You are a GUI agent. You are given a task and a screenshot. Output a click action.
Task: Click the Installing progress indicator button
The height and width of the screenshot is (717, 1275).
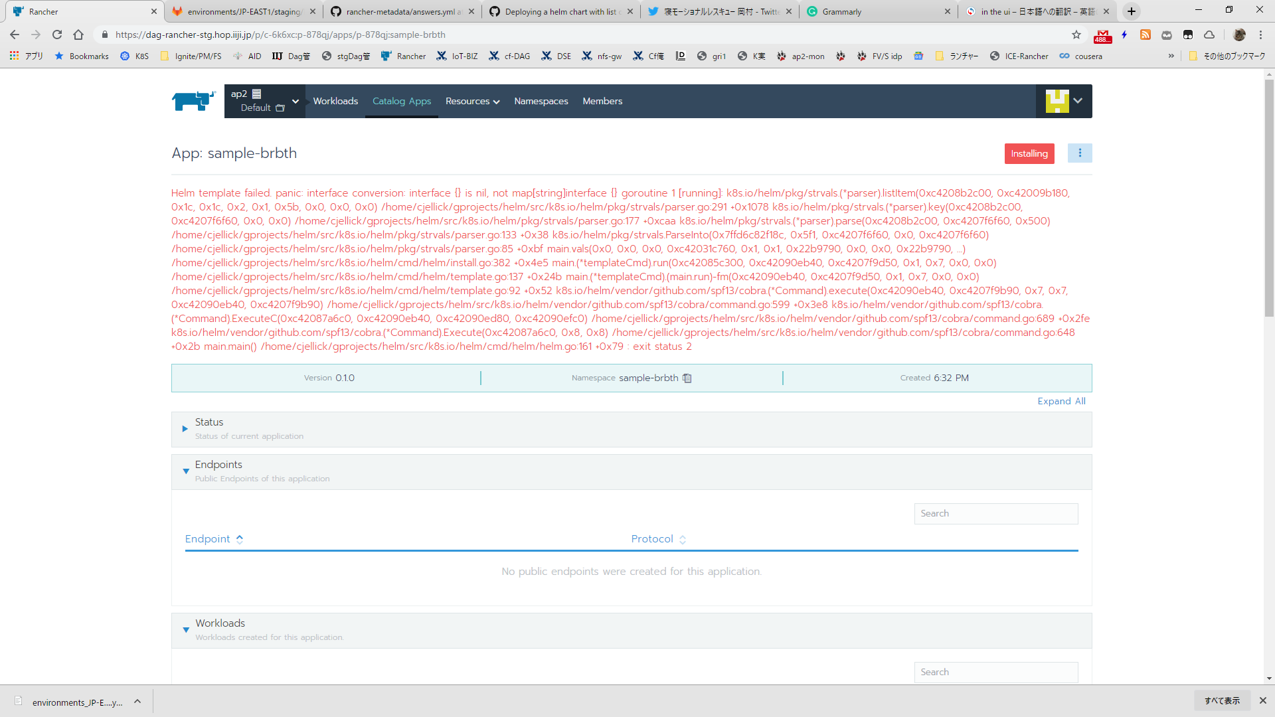[x=1029, y=153]
